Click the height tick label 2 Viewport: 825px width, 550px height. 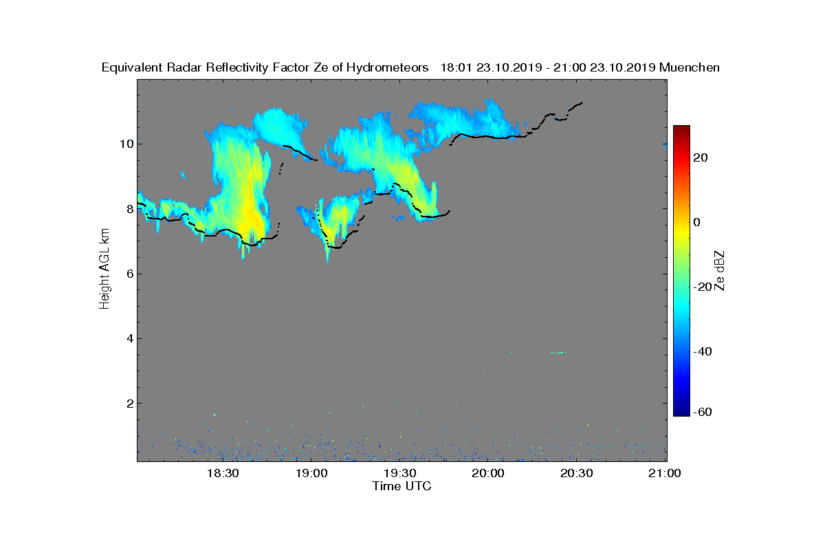(129, 403)
